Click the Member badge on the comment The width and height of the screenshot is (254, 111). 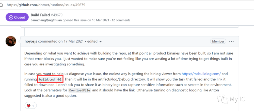point(218,41)
